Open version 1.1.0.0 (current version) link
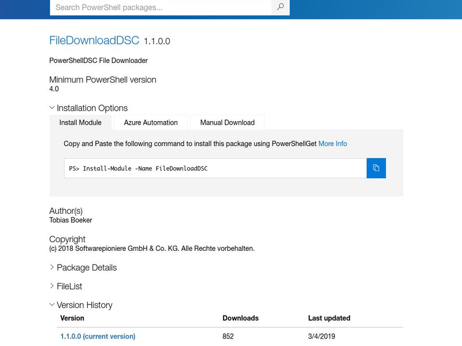Image resolution: width=462 pixels, height=346 pixels. click(x=98, y=336)
